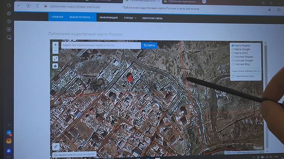Open the blue Alice assistant icon in sidebar

pos(9,151)
